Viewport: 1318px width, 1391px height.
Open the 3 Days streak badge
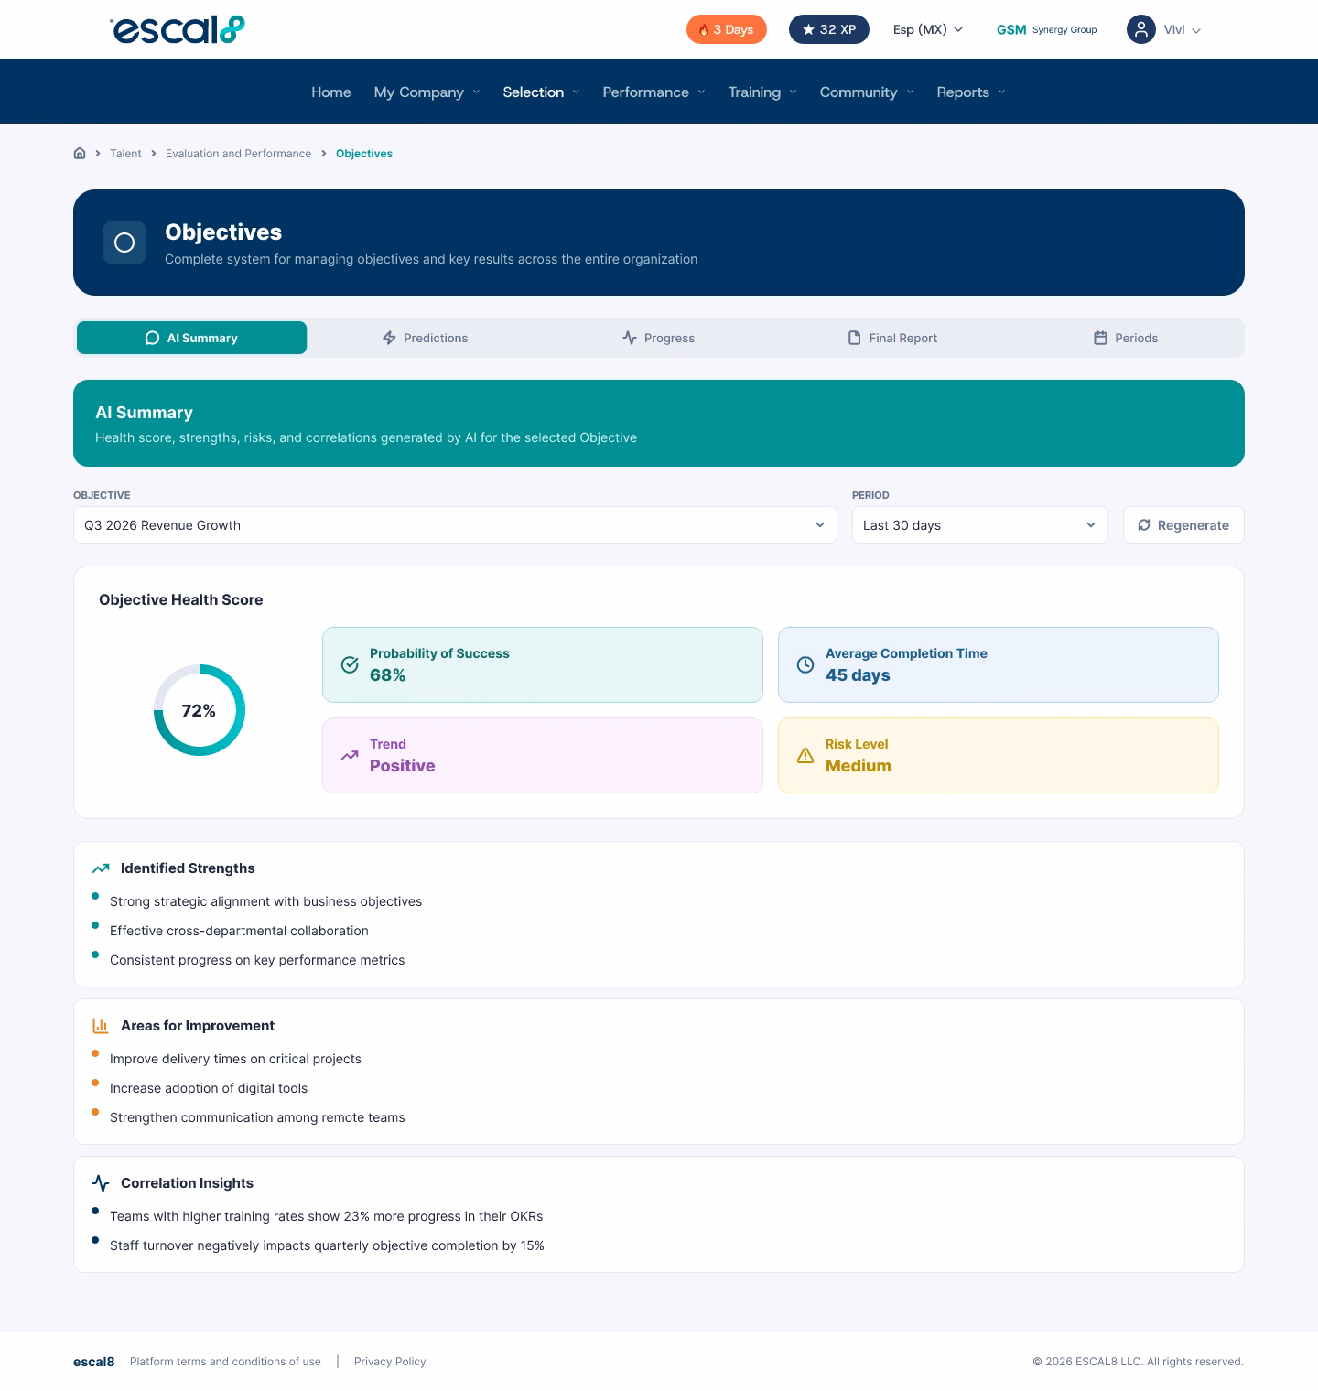click(727, 29)
